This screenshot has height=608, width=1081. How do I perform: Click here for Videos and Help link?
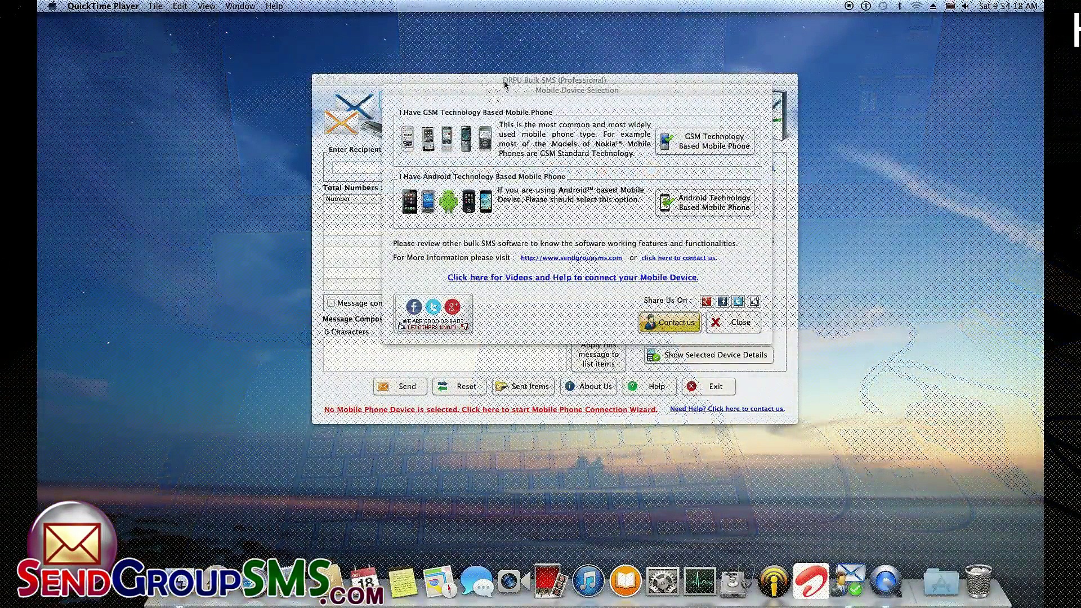pyautogui.click(x=573, y=277)
